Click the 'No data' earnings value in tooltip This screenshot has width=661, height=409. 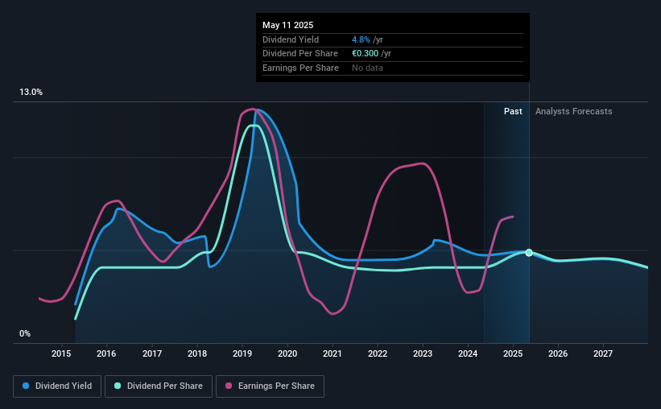pos(367,68)
